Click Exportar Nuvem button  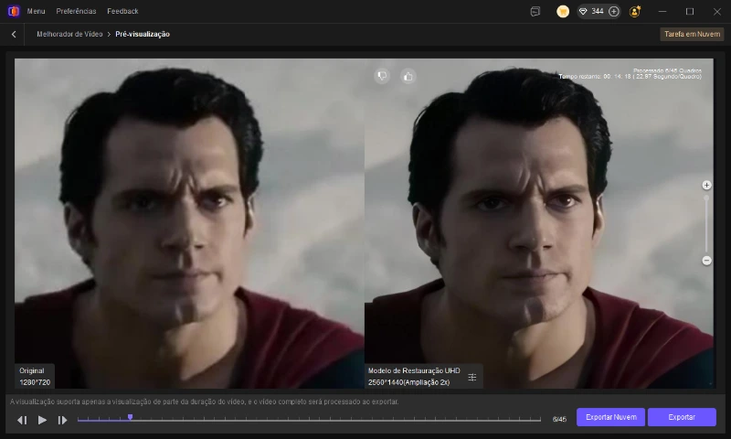click(x=610, y=417)
